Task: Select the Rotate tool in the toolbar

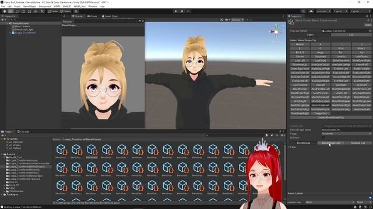Action: click(x=17, y=11)
